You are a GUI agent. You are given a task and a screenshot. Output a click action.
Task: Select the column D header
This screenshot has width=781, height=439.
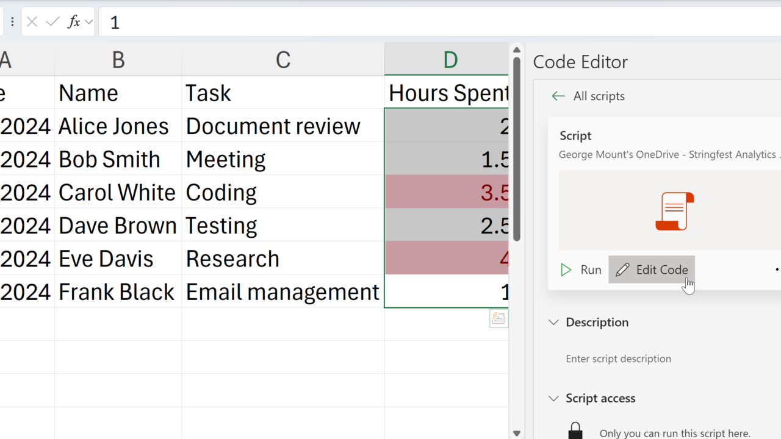pos(449,60)
